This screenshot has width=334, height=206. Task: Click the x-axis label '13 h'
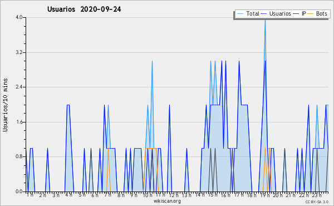pos(186,195)
